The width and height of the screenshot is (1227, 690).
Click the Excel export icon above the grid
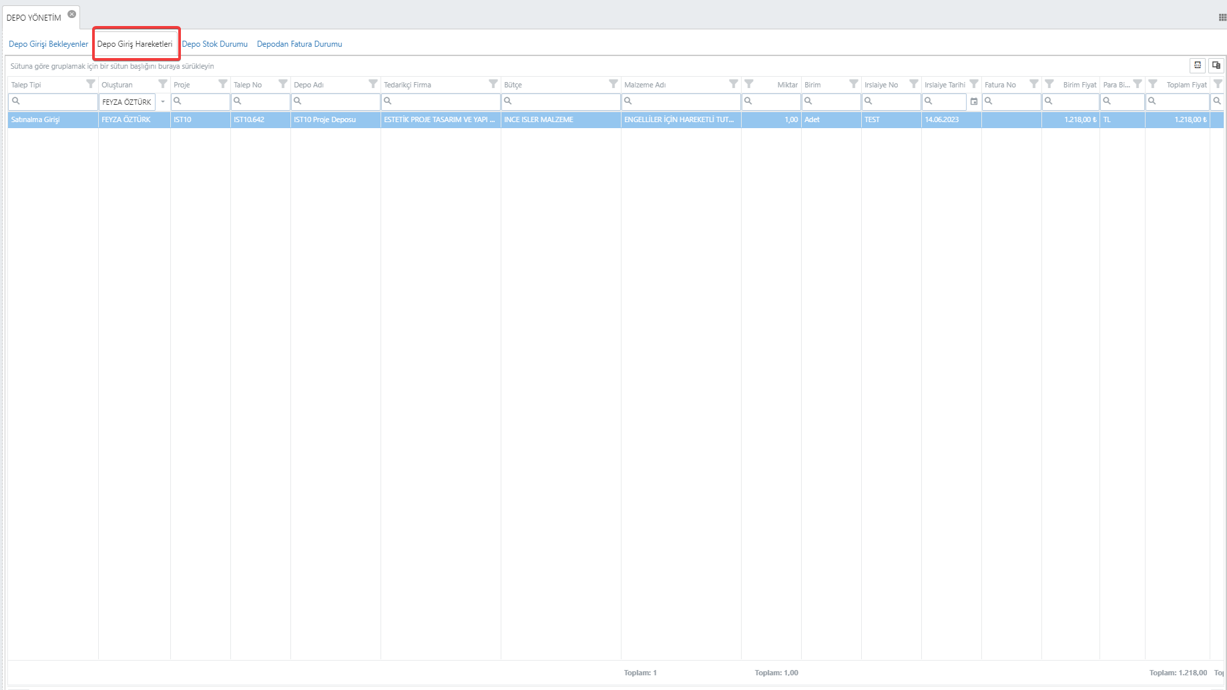pos(1198,65)
